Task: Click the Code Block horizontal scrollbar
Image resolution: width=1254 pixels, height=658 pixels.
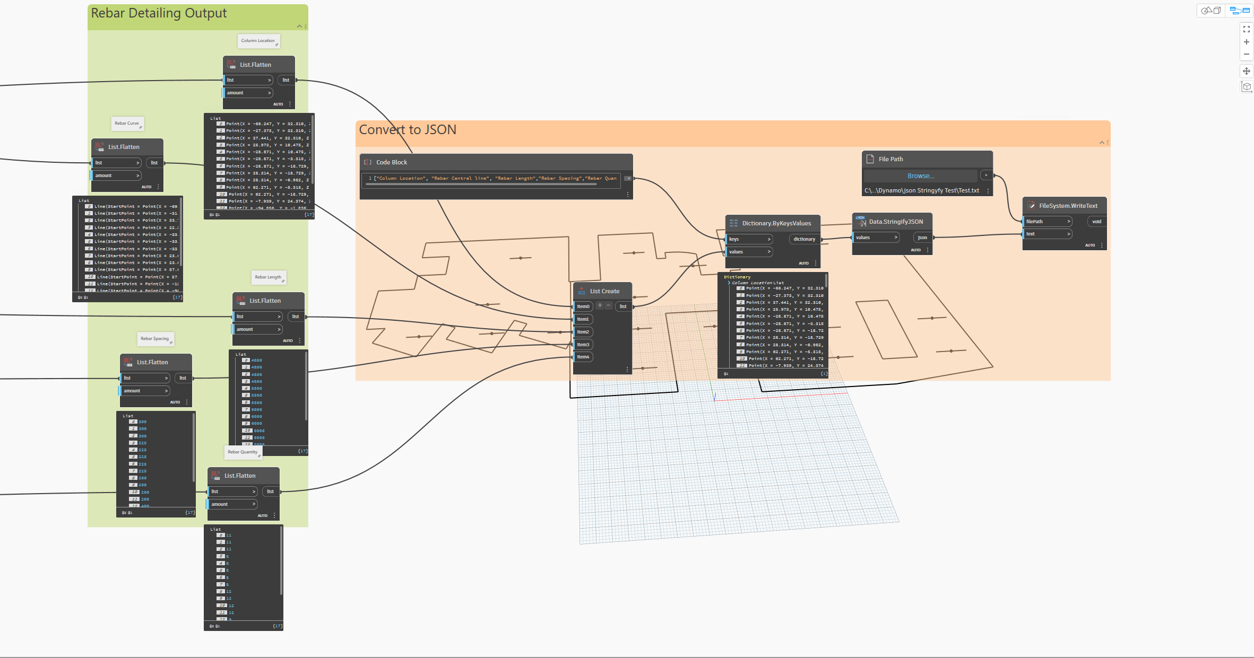Action: (x=480, y=185)
